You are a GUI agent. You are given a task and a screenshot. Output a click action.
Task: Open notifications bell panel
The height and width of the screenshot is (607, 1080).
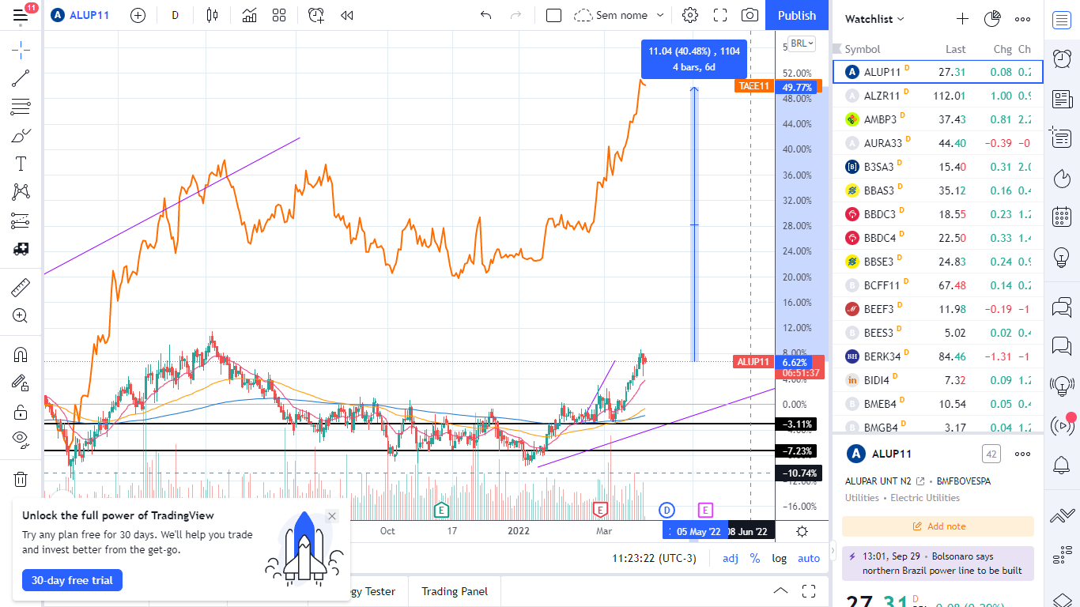point(1062,465)
